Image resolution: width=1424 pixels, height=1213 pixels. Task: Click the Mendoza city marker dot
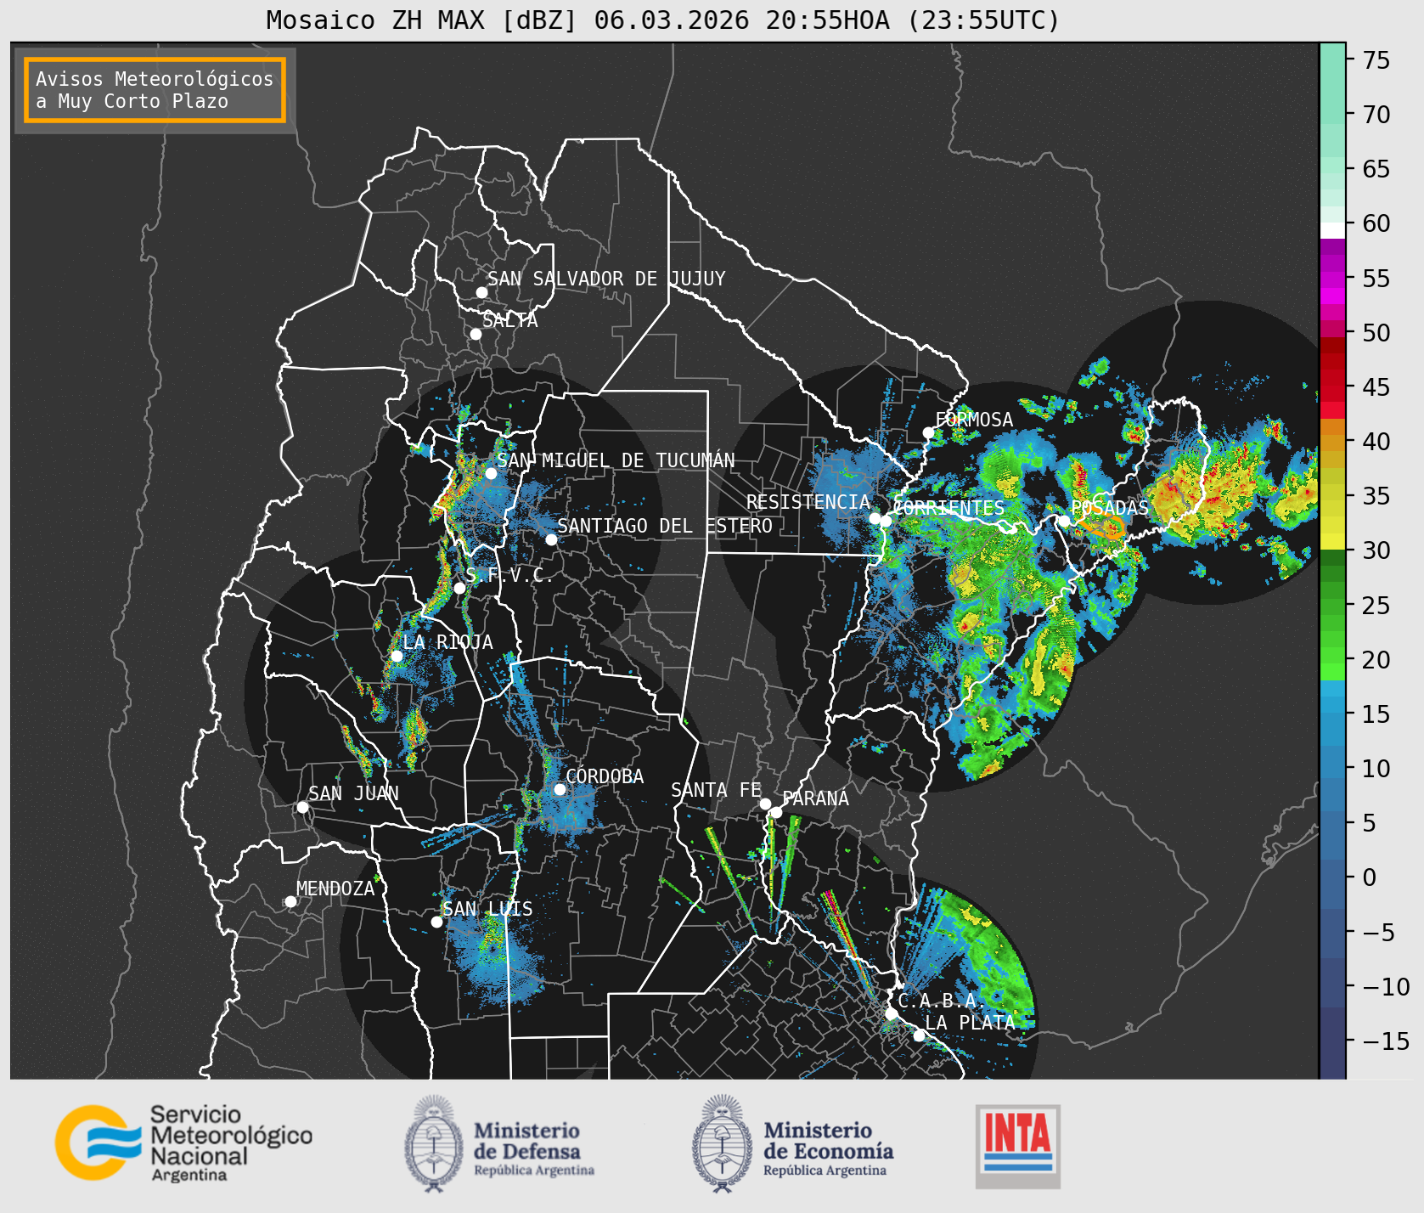coord(290,901)
